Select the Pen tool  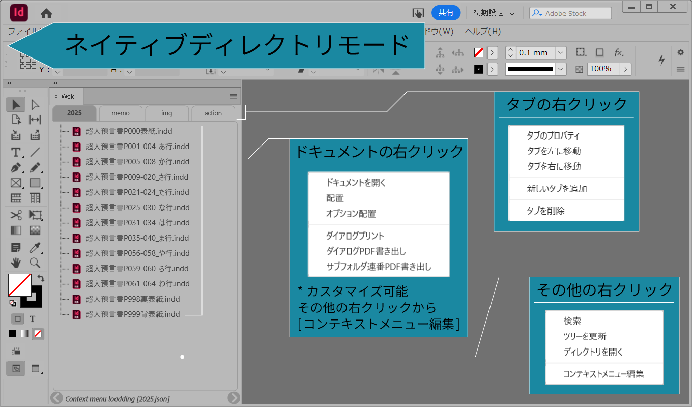[16, 167]
